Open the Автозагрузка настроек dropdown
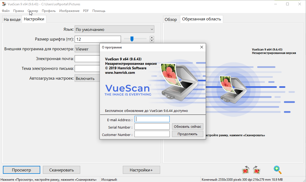The width and height of the screenshot is (306, 182). click(x=87, y=78)
